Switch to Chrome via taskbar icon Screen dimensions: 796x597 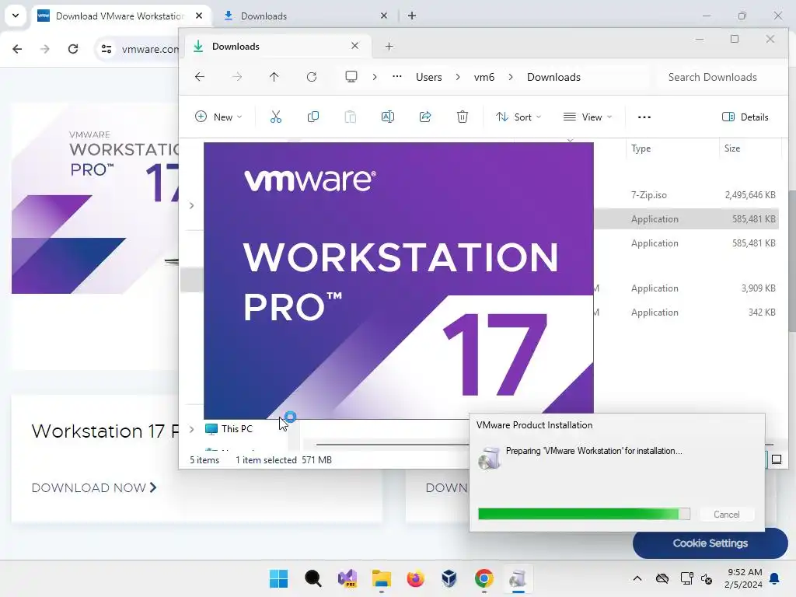pos(484,578)
